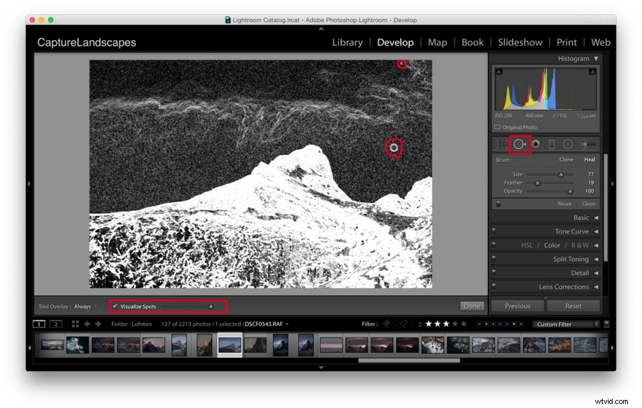642x408 pixels.
Task: Uncheck the Visualize Spots checkbox
Action: point(115,306)
